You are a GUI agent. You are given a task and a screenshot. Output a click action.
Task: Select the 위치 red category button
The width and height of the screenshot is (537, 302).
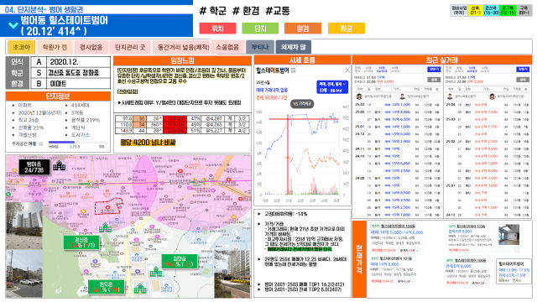pyautogui.click(x=217, y=29)
